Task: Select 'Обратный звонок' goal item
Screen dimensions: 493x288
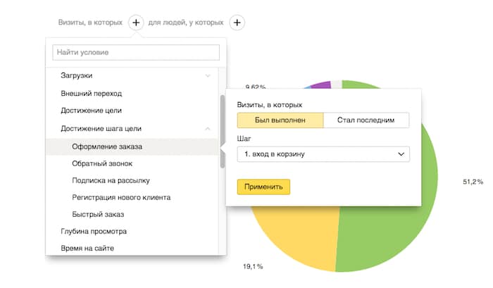Action: pos(103,163)
